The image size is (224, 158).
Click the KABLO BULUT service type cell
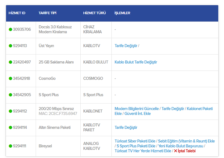tap(96, 62)
